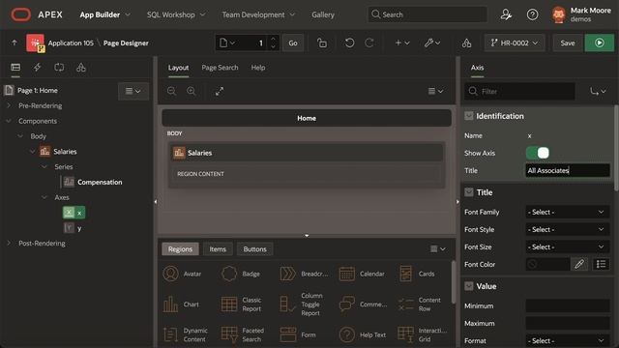Image resolution: width=619 pixels, height=348 pixels.
Task: Switch to the Dynamic Actions lightning tab
Action: pos(37,67)
